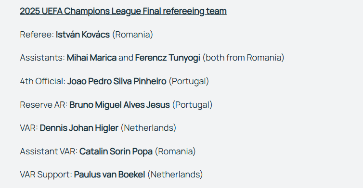Viewport: 363px width, 188px height.
Task: Click the Reserve AR: label
Action: (44, 104)
